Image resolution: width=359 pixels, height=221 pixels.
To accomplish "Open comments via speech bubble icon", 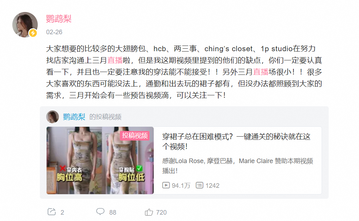I will [x=100, y=211].
